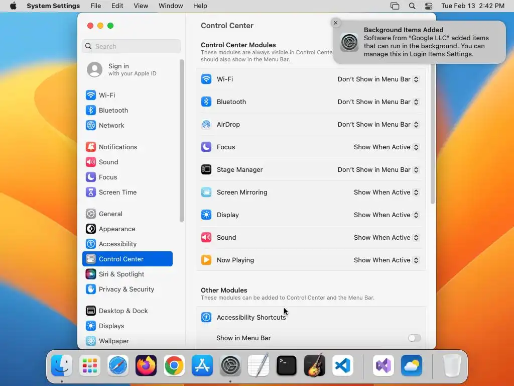Open Sound module visibility popup
The height and width of the screenshot is (386, 514).
pyautogui.click(x=386, y=238)
